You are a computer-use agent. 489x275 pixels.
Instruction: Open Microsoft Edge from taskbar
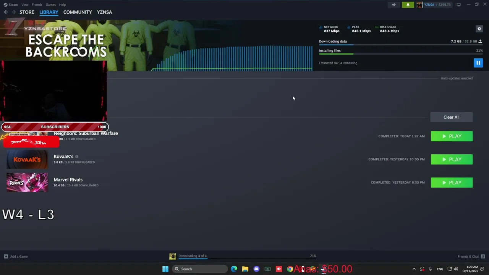(234, 269)
